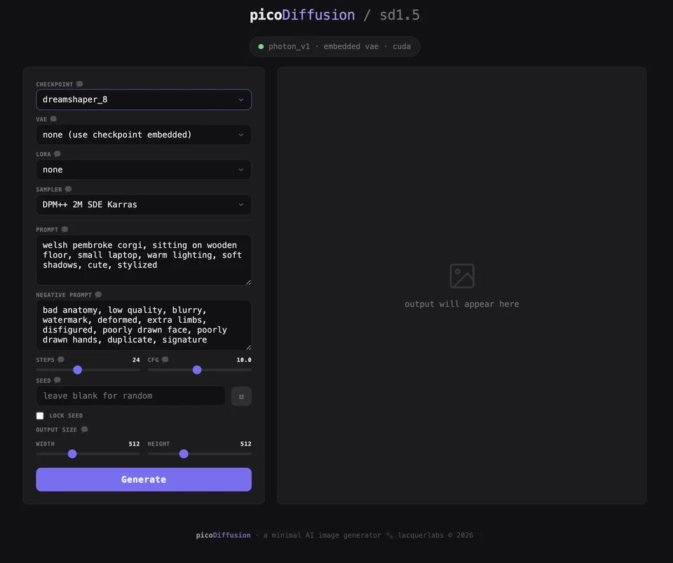Click the Prompt help bubble icon
Image resolution: width=673 pixels, height=563 pixels.
(x=64, y=229)
